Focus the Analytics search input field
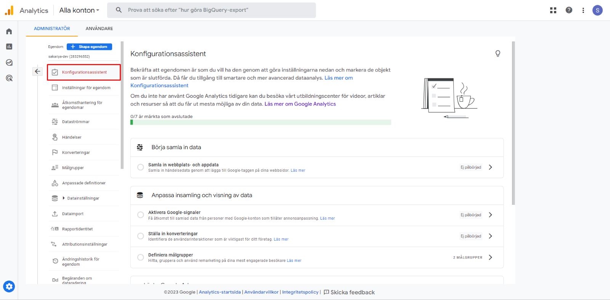Viewport: 610px width, 300px height. click(x=211, y=10)
